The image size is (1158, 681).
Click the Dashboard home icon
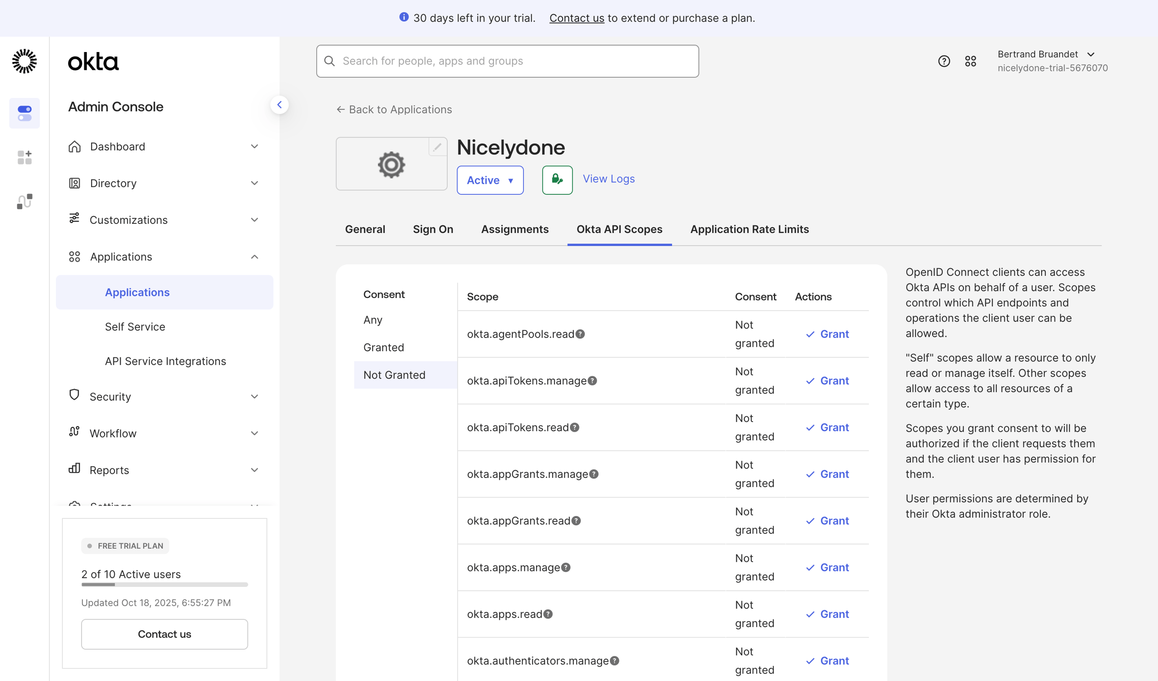74,146
